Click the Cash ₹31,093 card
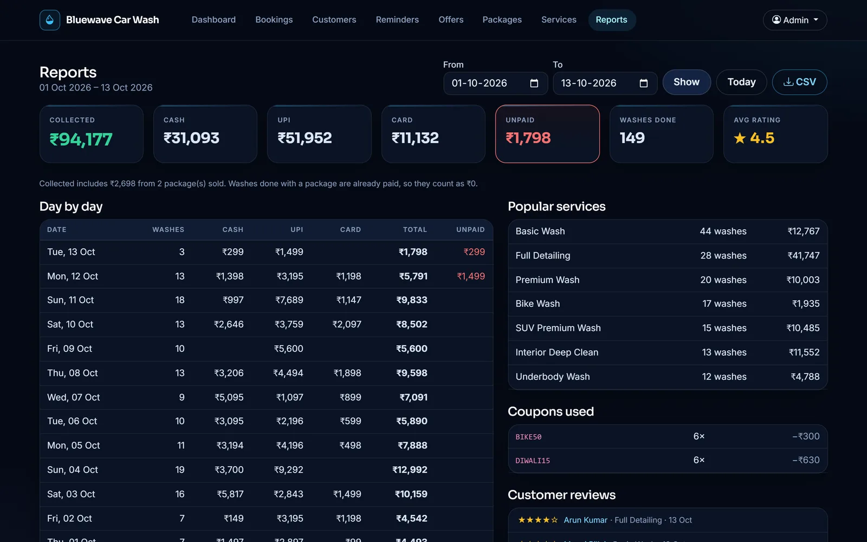 (x=205, y=134)
